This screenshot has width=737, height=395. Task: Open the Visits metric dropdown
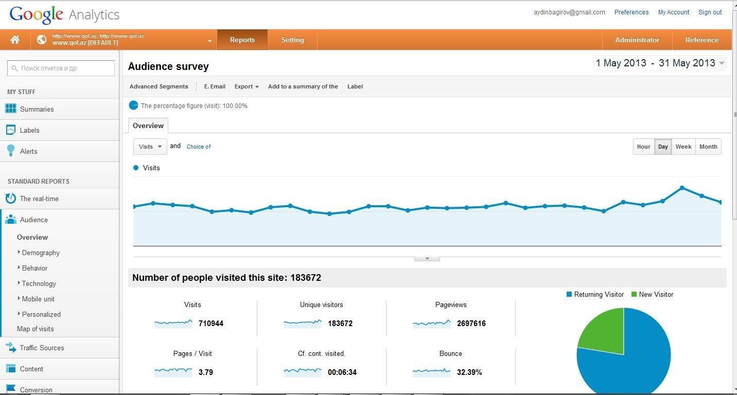(x=150, y=147)
